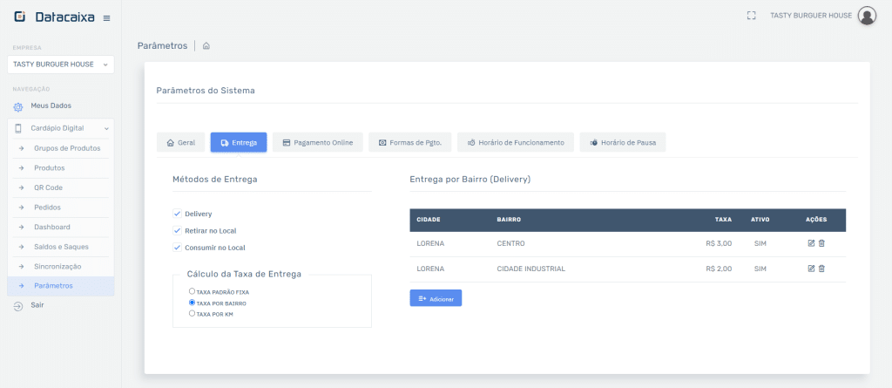Click the home breadcrumb icon
892x388 pixels.
coord(206,45)
